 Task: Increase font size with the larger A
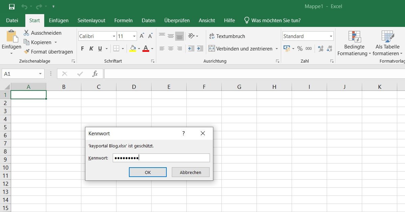pyautogui.click(x=142, y=36)
